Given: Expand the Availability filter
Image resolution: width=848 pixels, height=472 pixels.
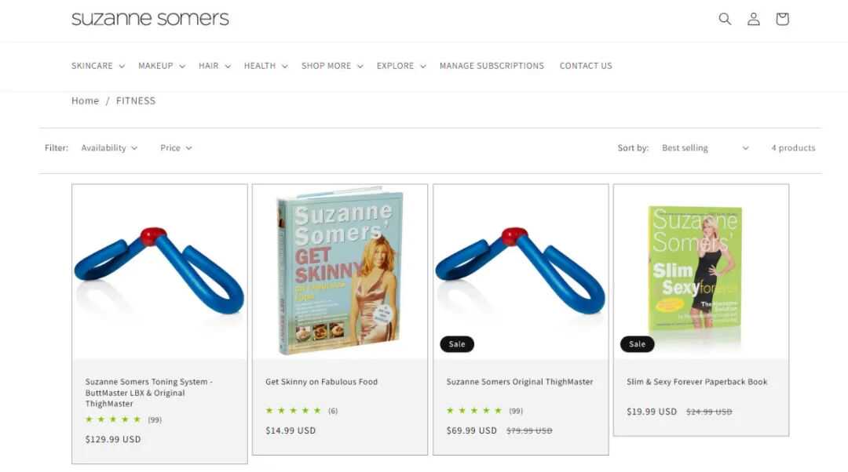Looking at the screenshot, I should click(x=109, y=148).
